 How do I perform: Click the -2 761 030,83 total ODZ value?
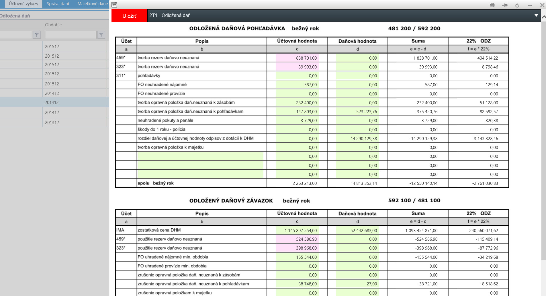485,183
